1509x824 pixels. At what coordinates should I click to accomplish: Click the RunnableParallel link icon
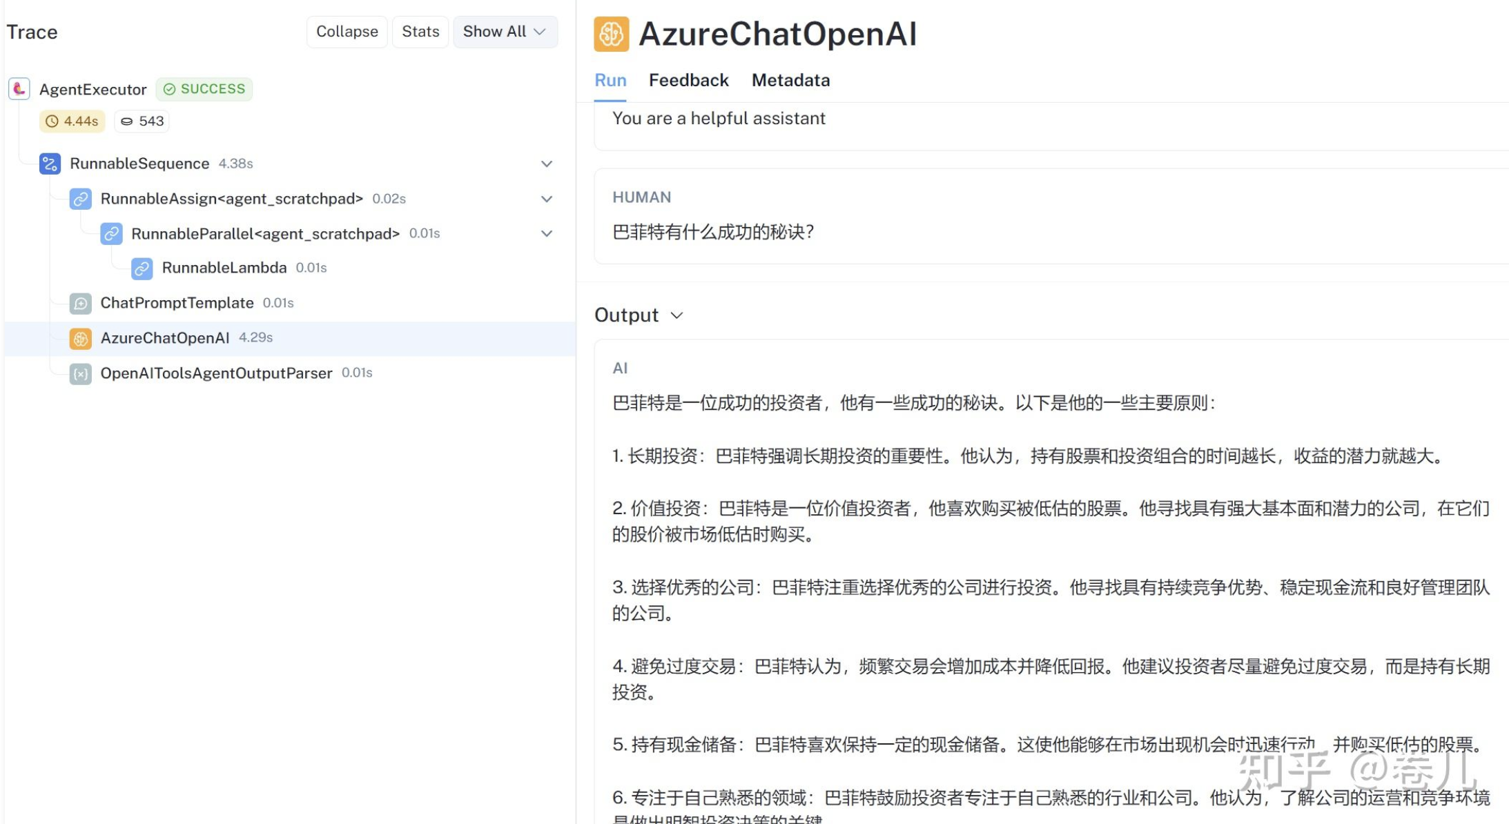(x=111, y=233)
